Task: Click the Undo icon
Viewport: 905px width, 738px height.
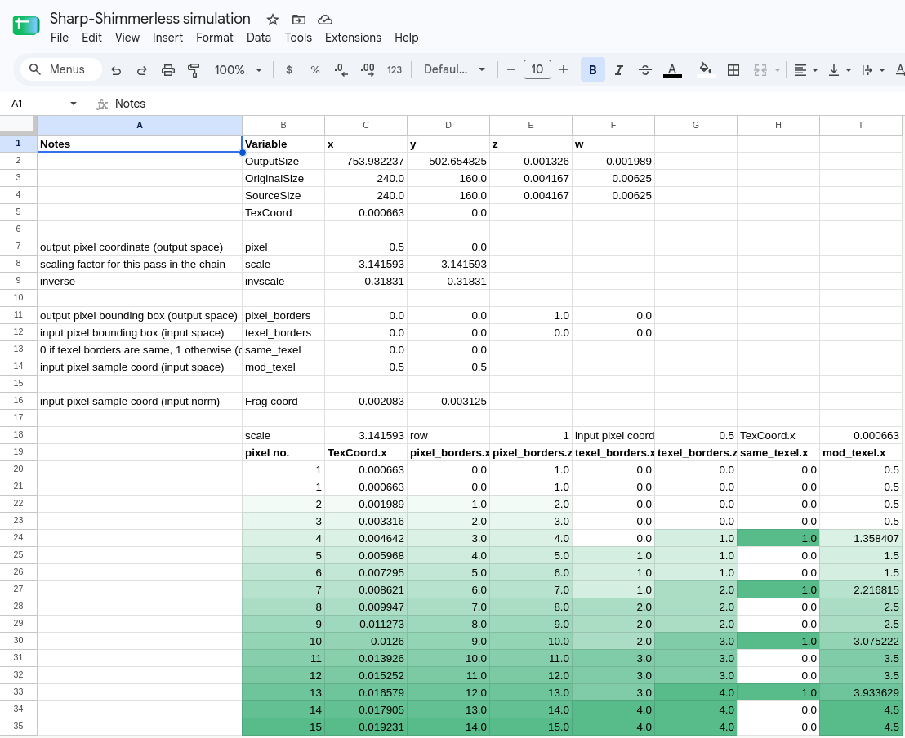Action: click(116, 70)
